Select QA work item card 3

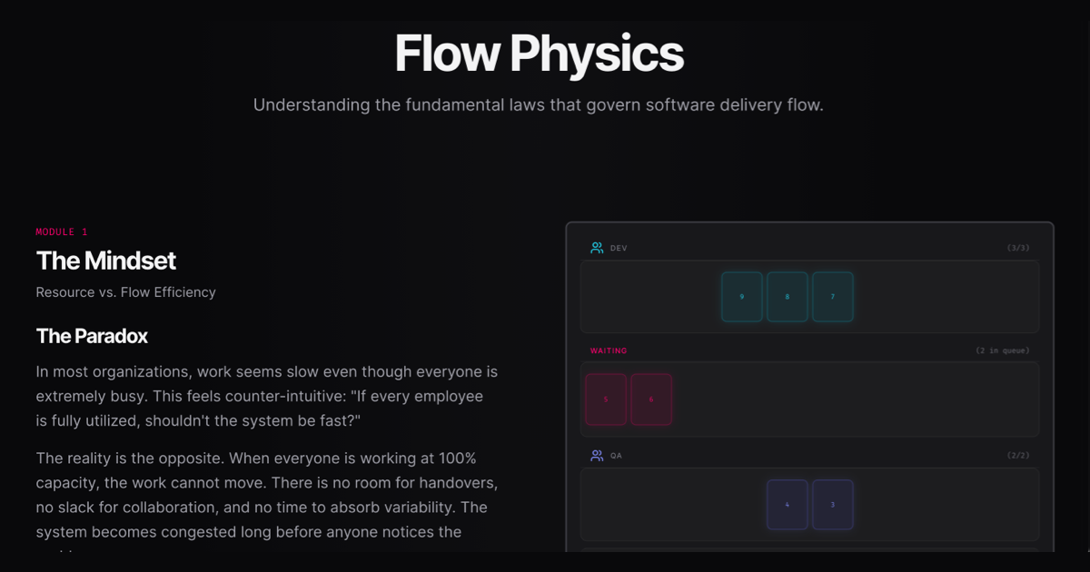point(833,505)
